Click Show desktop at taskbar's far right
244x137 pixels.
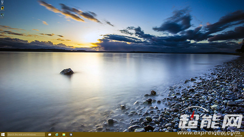[243, 134]
